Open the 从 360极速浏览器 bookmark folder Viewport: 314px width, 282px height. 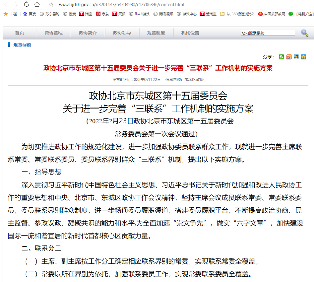pos(237,14)
